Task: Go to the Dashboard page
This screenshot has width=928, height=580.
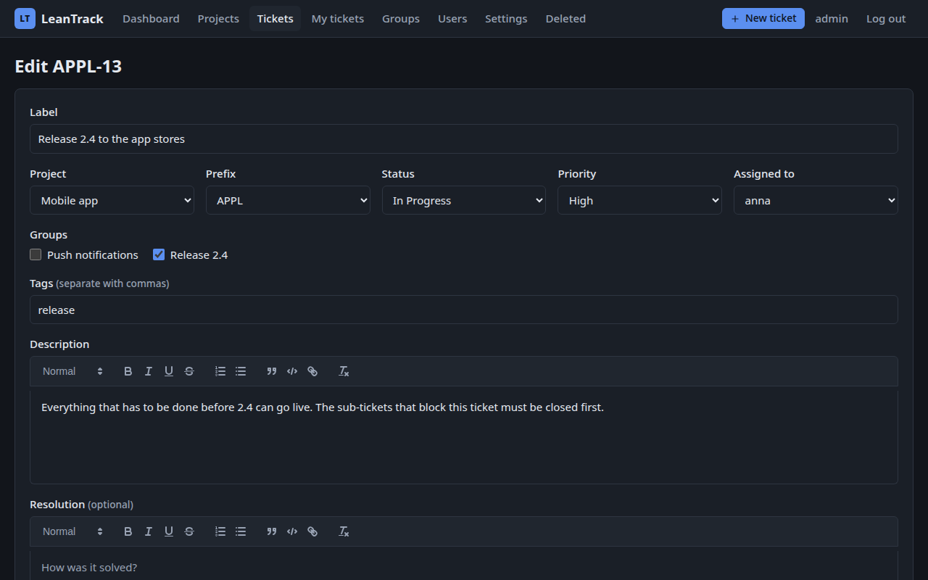Action: pos(151,19)
